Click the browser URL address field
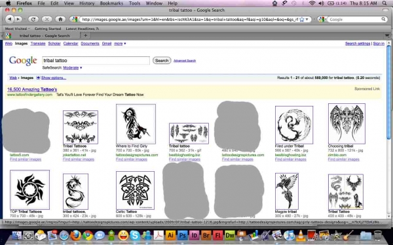The width and height of the screenshot is (393, 245). (190, 19)
